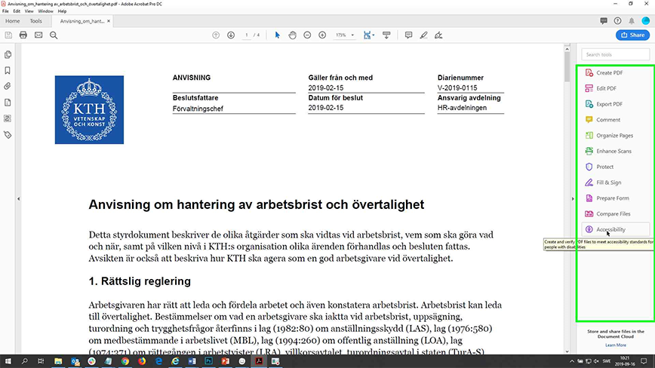This screenshot has height=368, width=655.
Task: Expand fit page options dropdown arrow
Action: click(x=373, y=35)
